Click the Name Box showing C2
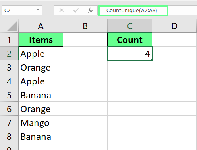The height and width of the screenshot is (150, 197). point(22,10)
